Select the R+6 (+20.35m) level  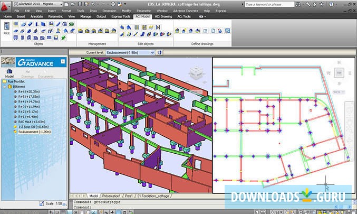(28, 92)
